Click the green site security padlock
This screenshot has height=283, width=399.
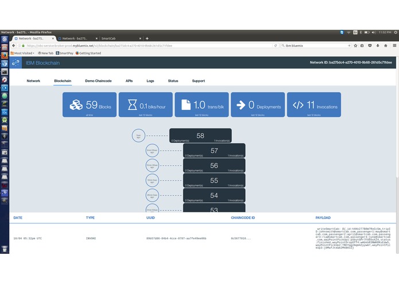point(23,46)
